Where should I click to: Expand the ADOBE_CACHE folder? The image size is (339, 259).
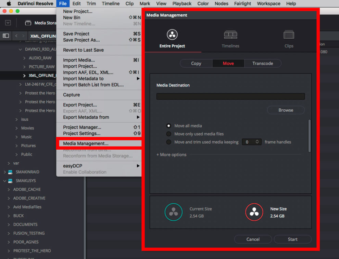tap(9, 190)
